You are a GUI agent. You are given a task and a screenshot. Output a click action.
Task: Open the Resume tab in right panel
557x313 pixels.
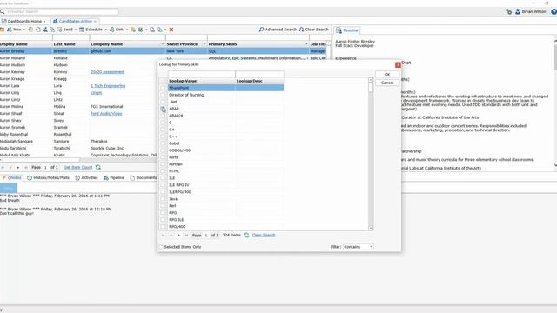(347, 30)
